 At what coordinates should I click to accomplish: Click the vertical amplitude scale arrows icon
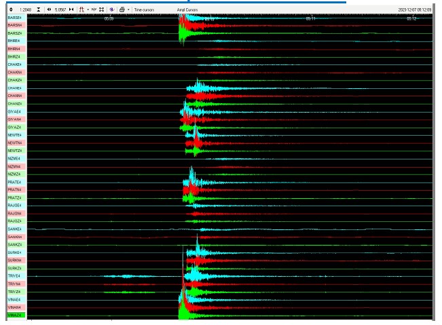pyautogui.click(x=11, y=10)
